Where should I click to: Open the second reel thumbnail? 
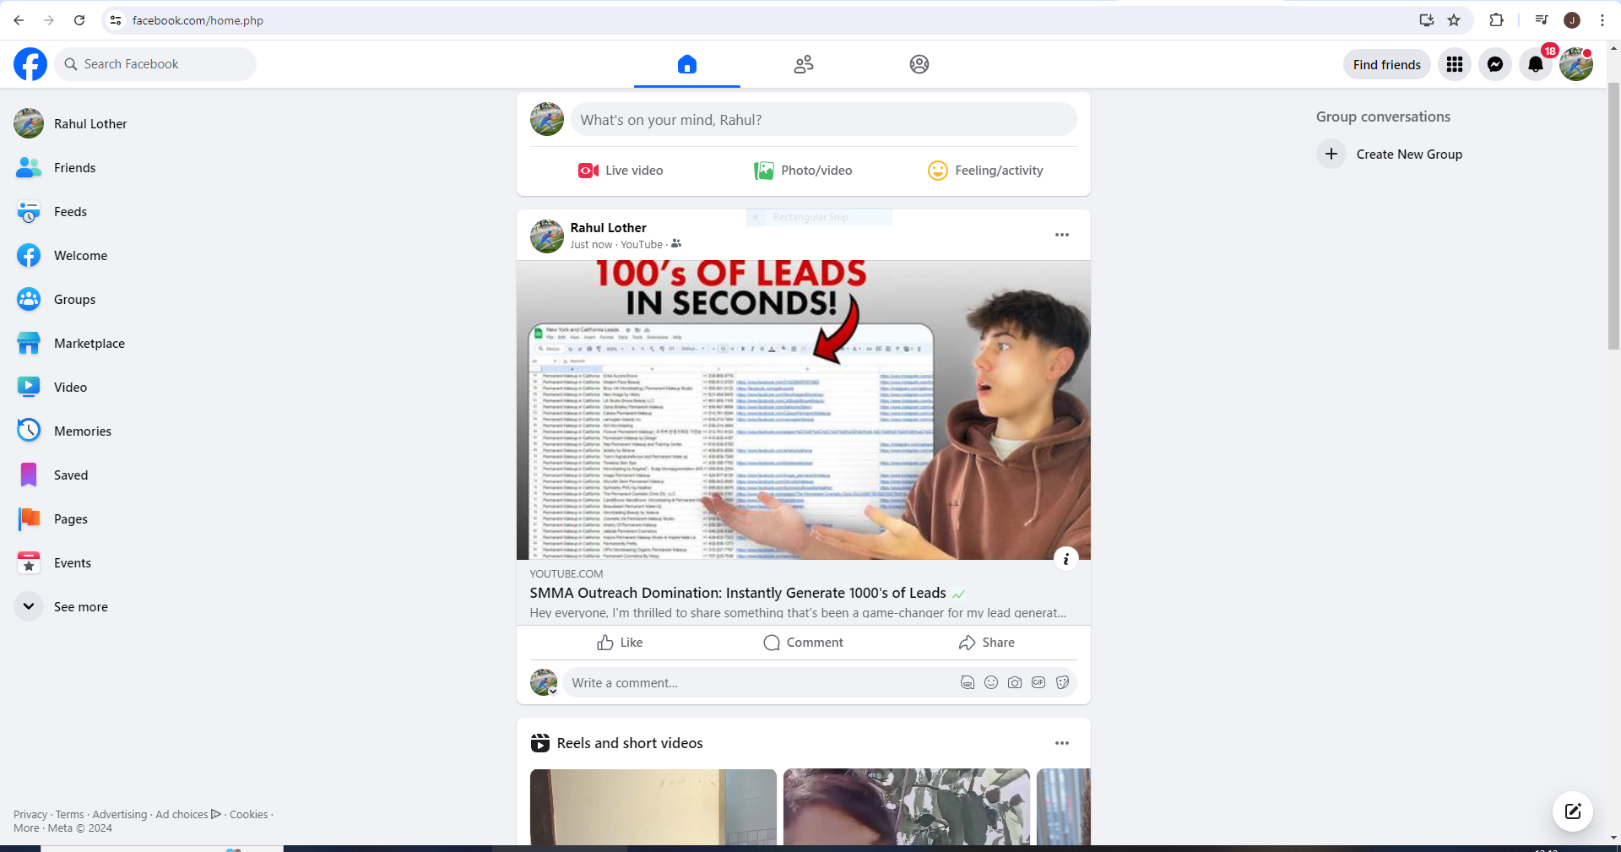click(x=906, y=806)
